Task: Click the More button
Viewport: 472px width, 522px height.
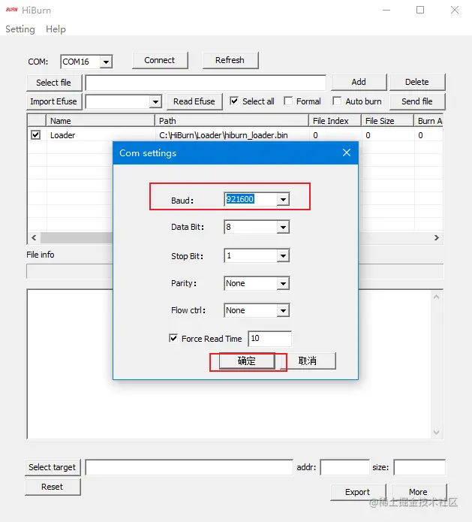Action: tap(419, 493)
